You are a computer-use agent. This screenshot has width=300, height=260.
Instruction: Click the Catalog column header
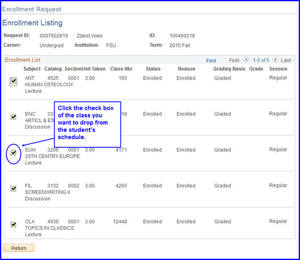click(53, 69)
